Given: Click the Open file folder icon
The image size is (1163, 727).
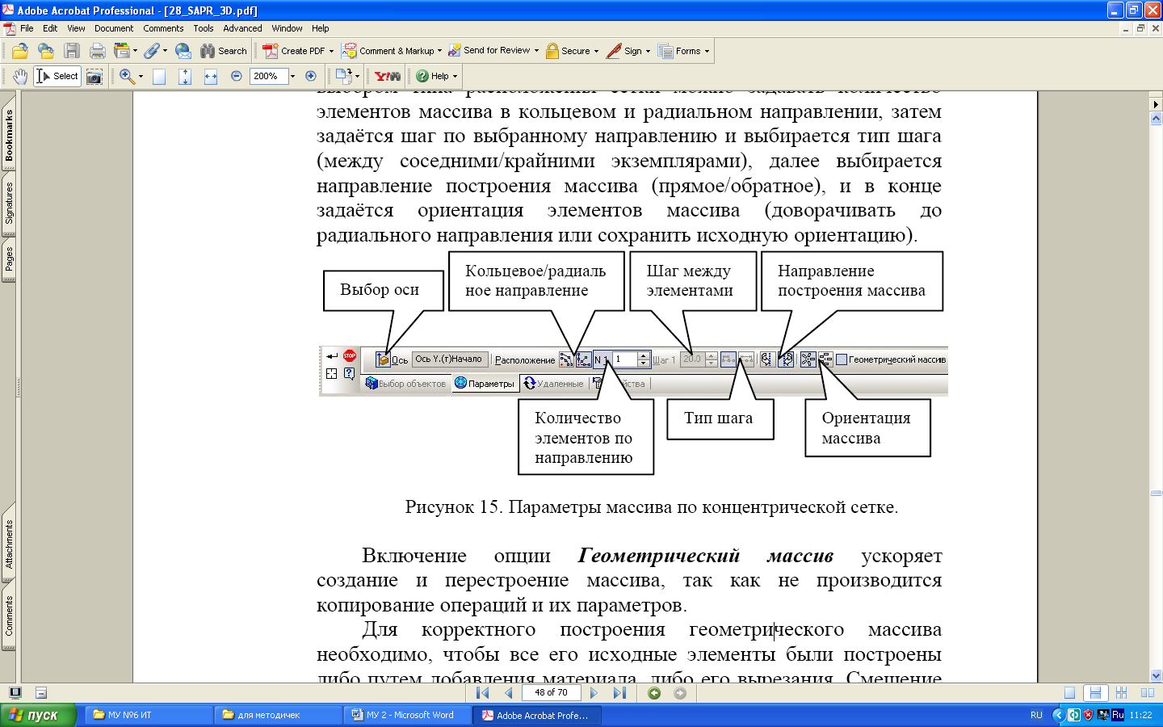Looking at the screenshot, I should point(20,51).
